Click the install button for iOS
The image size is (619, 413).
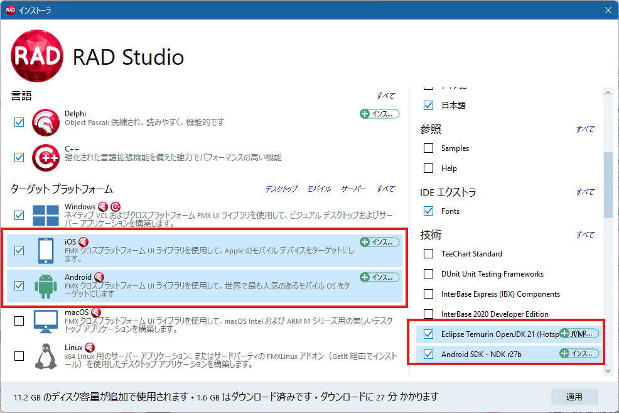379,242
